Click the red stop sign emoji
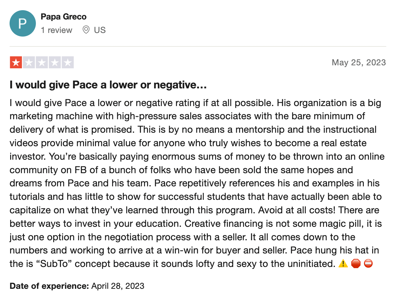This screenshot has width=397, height=299. click(356, 264)
